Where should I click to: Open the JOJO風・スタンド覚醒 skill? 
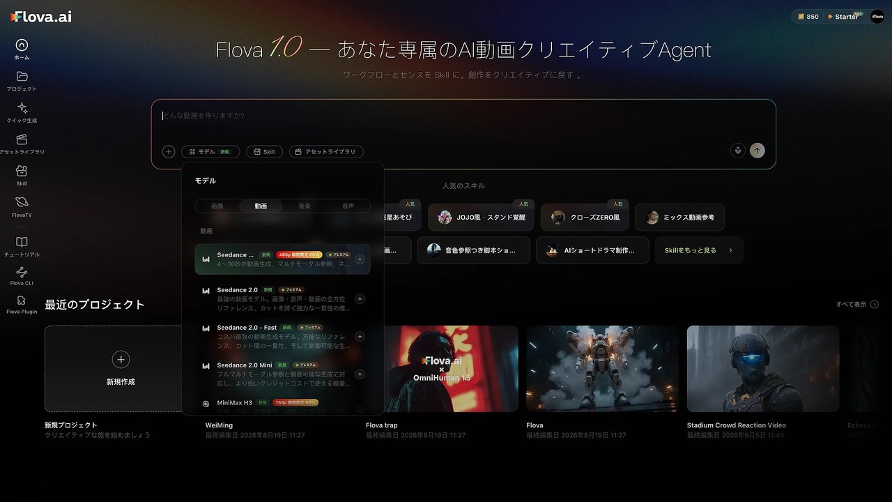pos(481,218)
